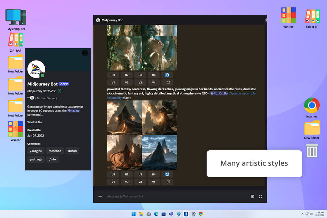This screenshot has height=218, width=327.
Task: Click the /imagine link in bot bio
Action: click(73, 111)
